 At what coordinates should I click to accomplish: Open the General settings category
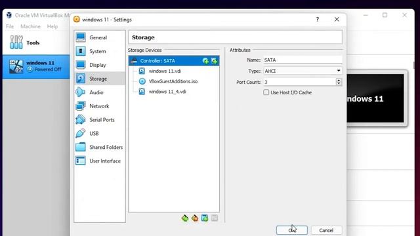coord(99,37)
